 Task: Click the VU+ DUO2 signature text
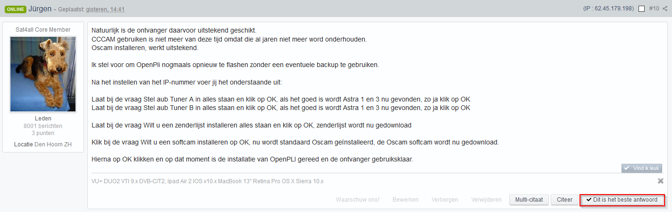[x=207, y=181]
